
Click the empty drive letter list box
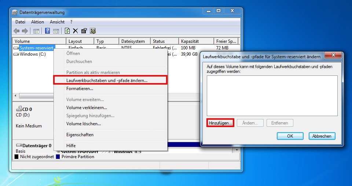pos(272,96)
